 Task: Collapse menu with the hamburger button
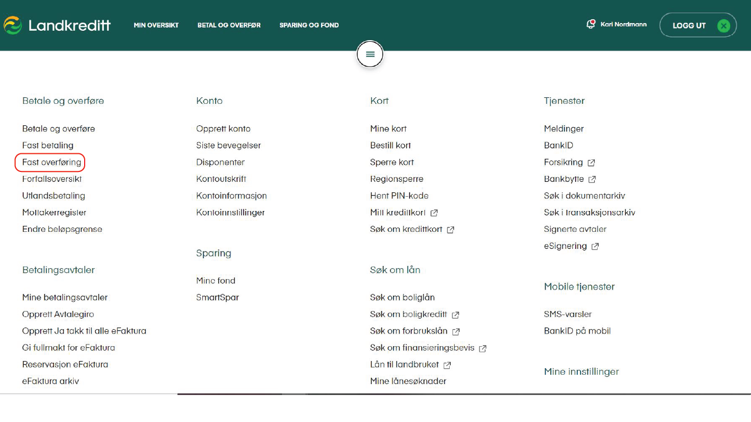click(370, 54)
